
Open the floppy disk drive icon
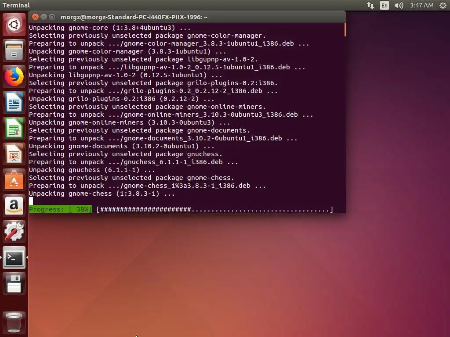coord(14,283)
